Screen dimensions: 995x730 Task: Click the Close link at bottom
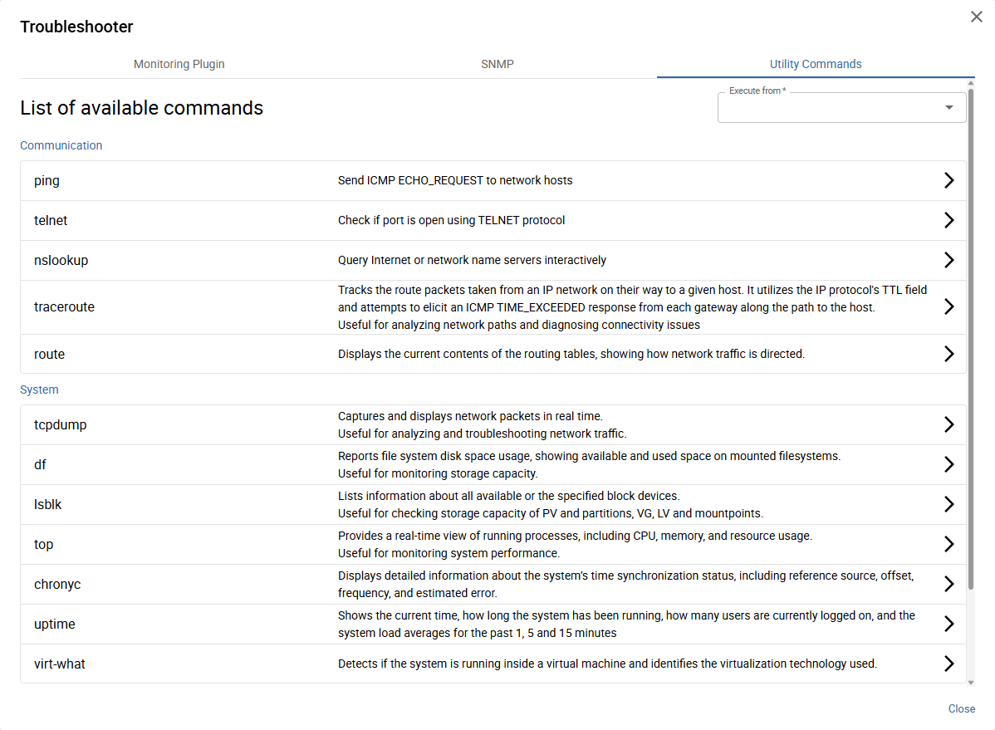tap(961, 708)
